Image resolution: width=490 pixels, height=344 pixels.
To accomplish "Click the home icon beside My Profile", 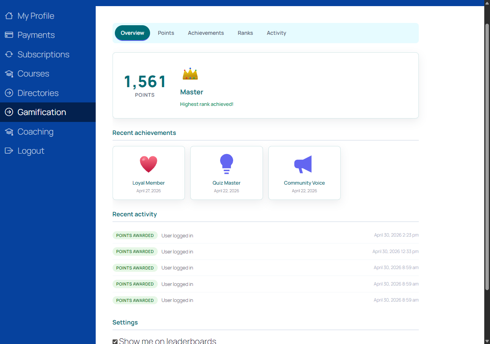I will click(x=9, y=16).
